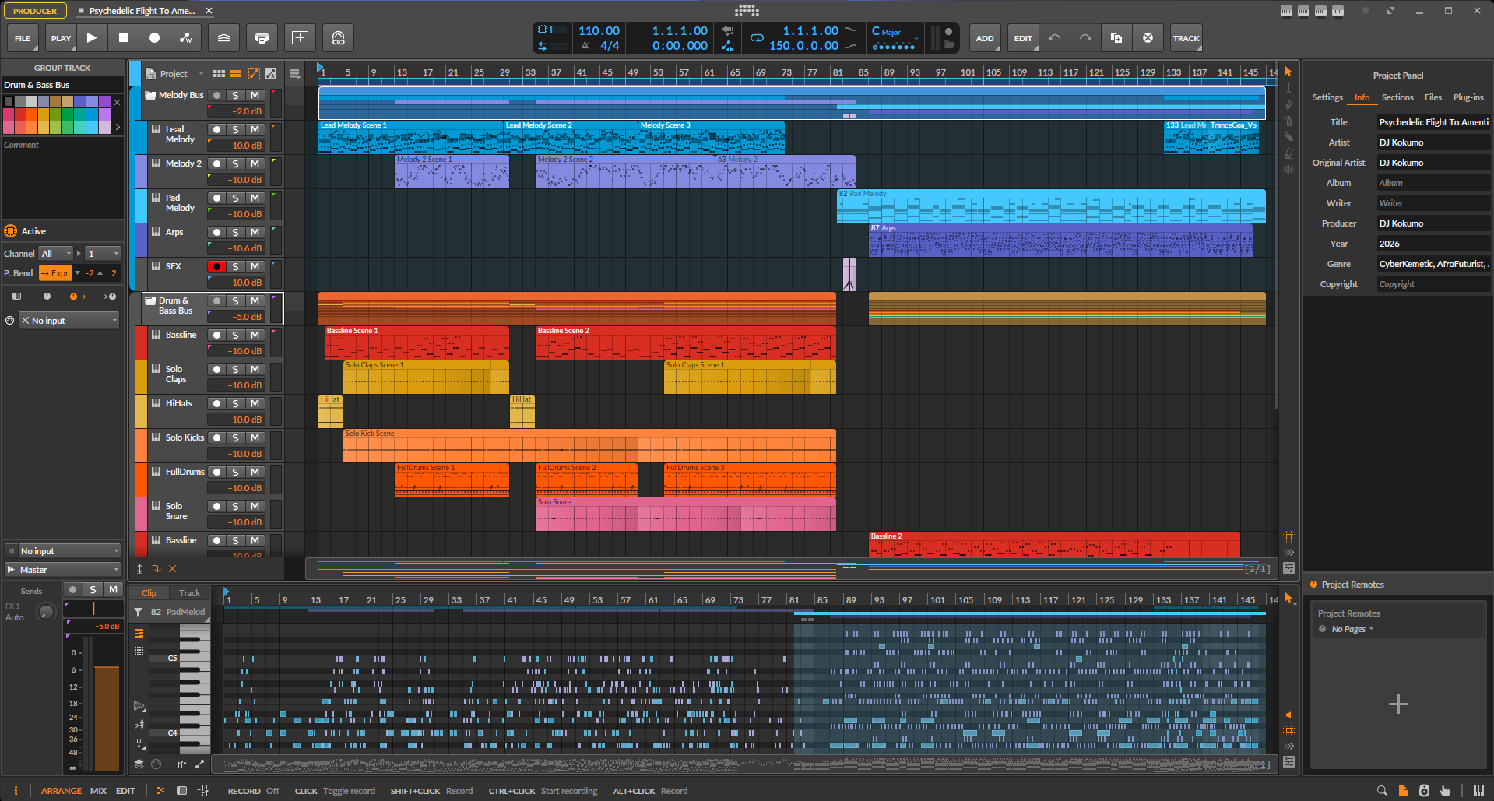This screenshot has width=1494, height=801.
Task: Edit the Title field in Project Panel
Action: [1433, 122]
